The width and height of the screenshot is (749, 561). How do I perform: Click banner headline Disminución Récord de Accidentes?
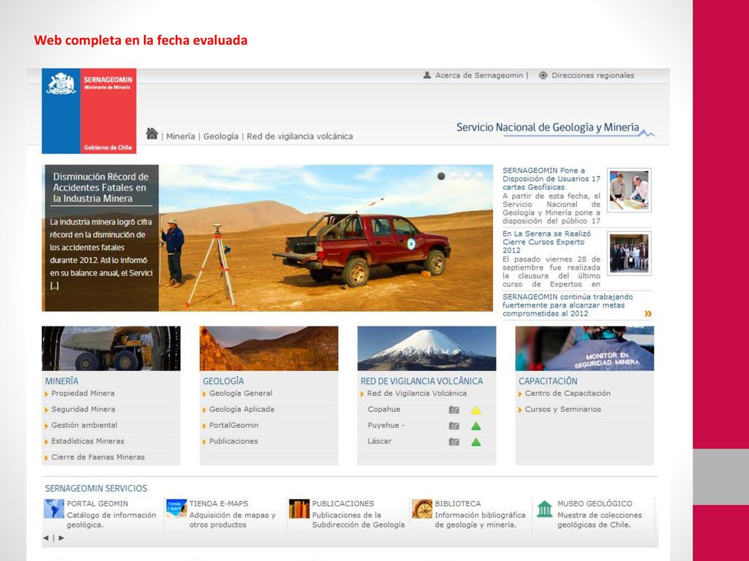click(x=100, y=188)
